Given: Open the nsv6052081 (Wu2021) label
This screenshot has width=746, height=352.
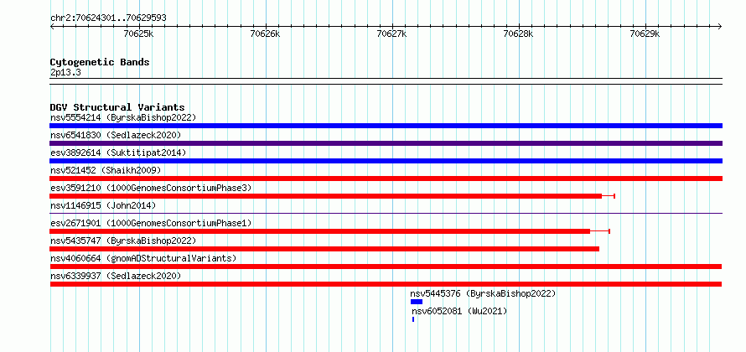Looking at the screenshot, I should tap(459, 311).
